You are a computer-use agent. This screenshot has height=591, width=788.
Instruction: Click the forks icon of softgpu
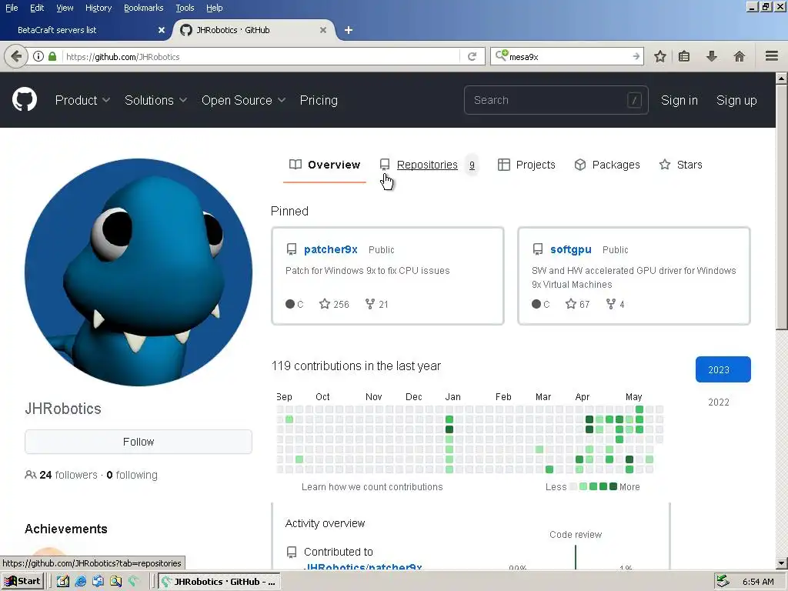click(610, 304)
